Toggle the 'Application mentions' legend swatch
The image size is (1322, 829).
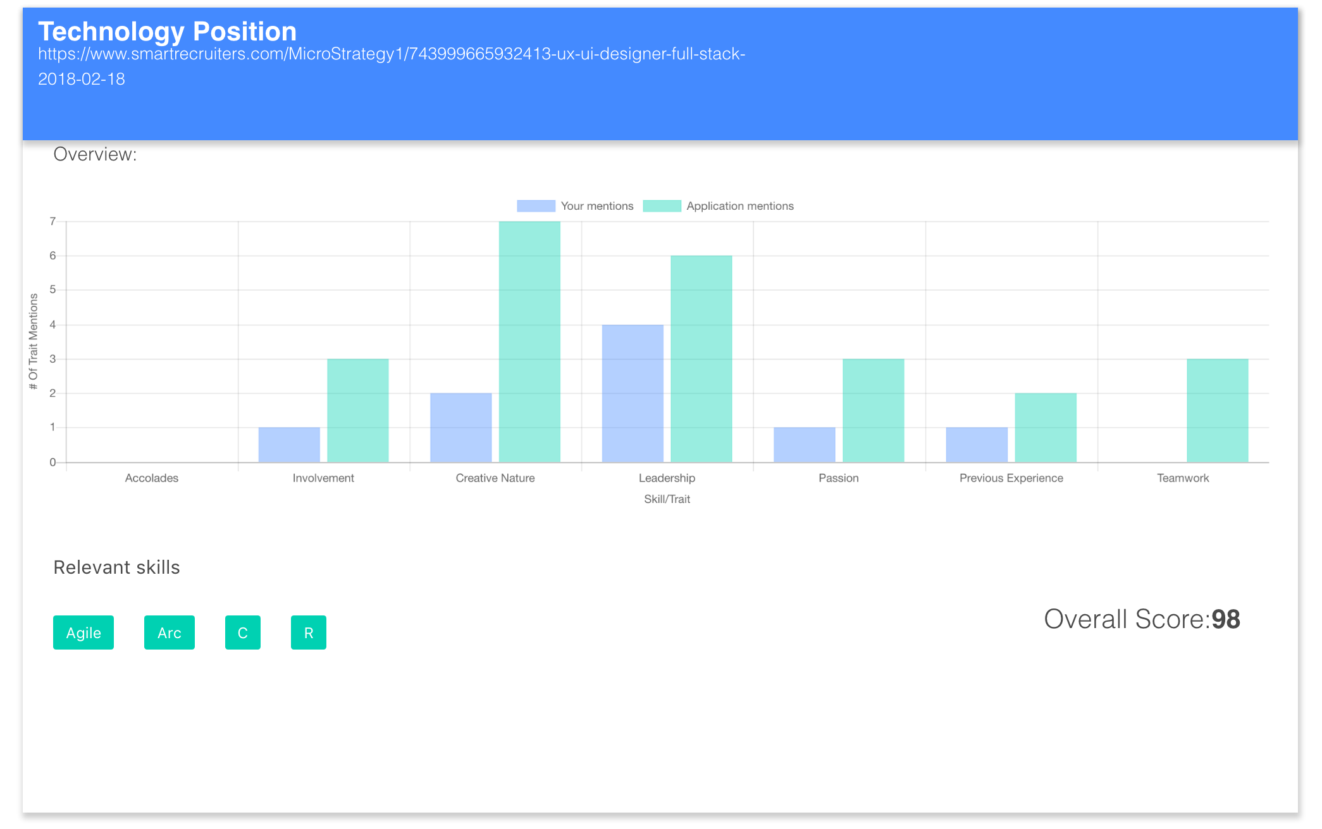coord(662,206)
